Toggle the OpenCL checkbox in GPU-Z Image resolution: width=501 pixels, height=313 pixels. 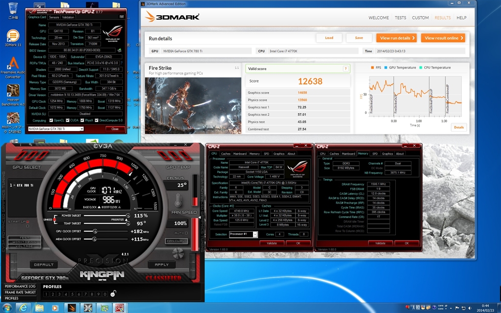click(51, 120)
